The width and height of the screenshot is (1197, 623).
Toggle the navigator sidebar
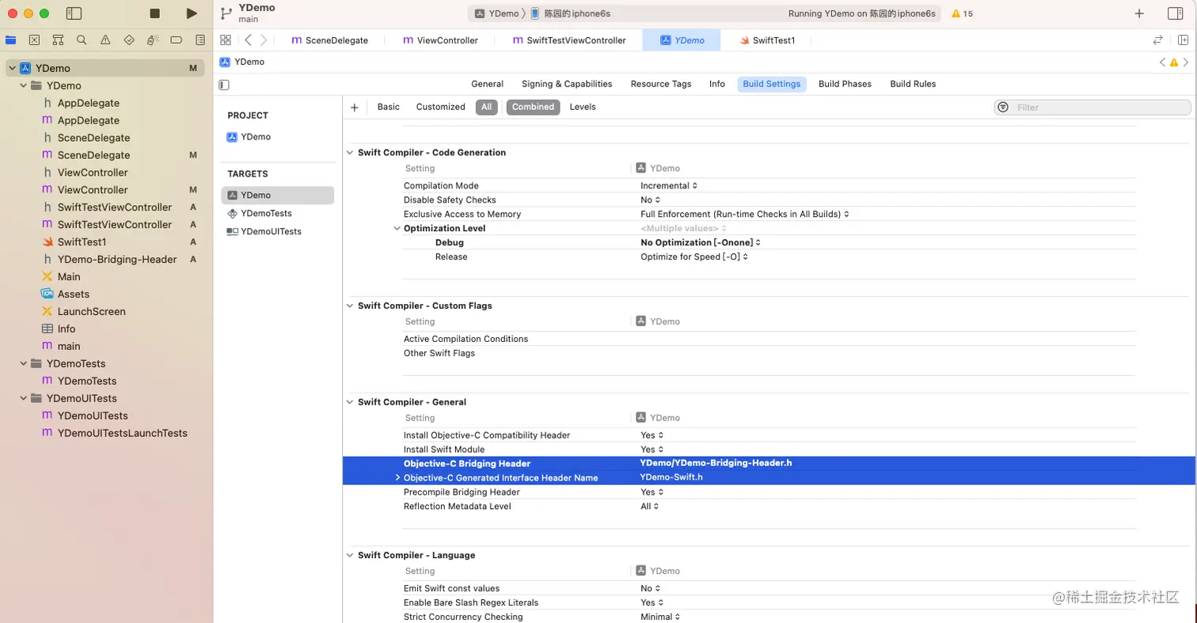(x=74, y=13)
